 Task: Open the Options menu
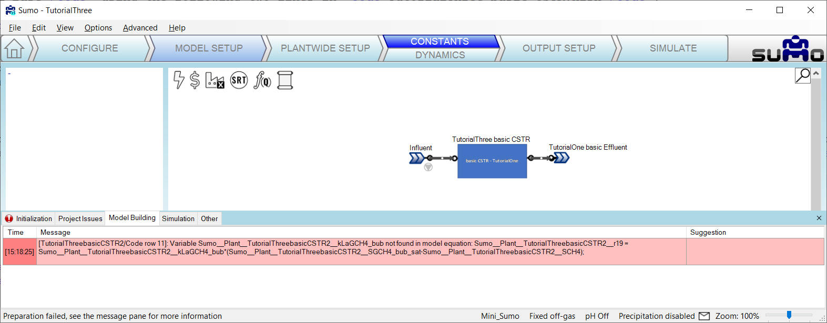click(98, 28)
